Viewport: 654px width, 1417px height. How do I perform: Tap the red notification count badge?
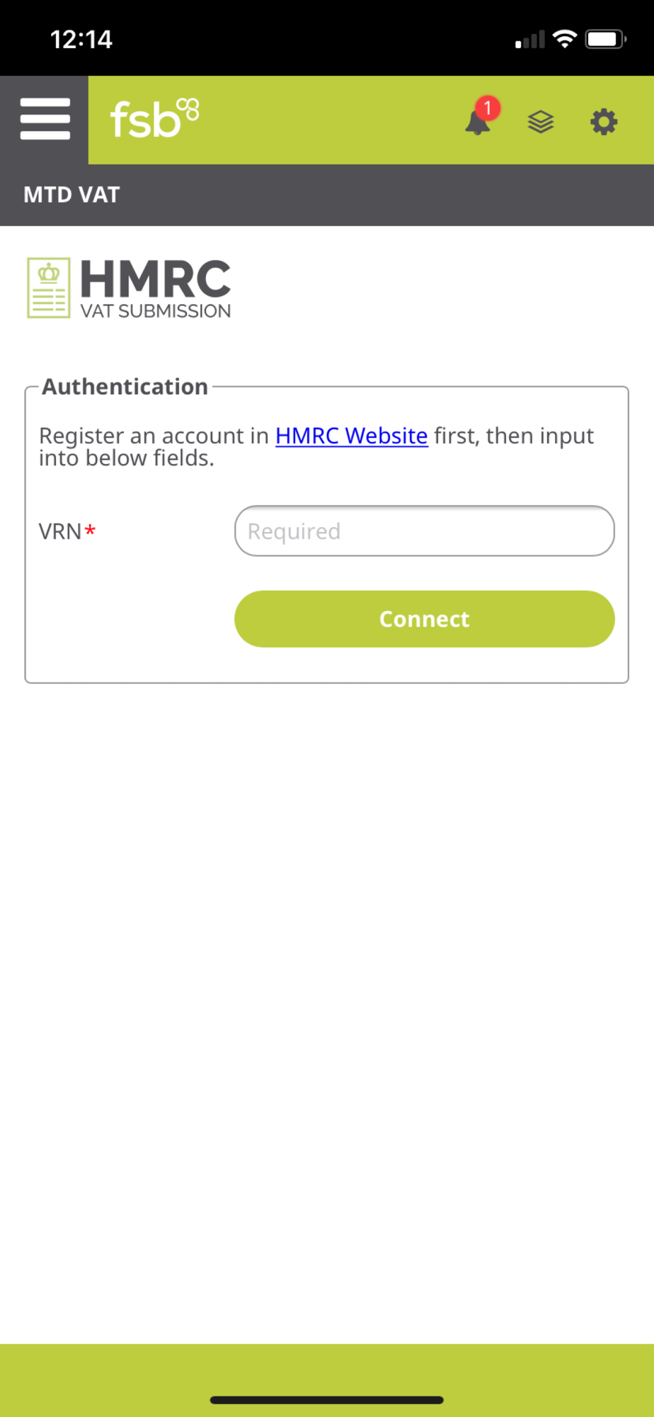click(488, 108)
